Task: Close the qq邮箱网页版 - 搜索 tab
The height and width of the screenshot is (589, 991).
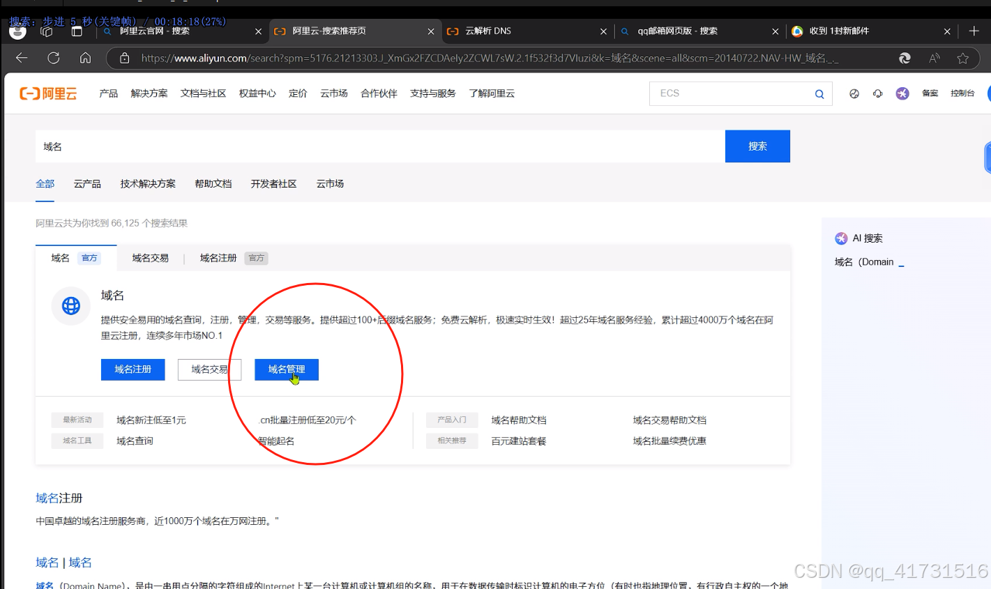Action: click(x=776, y=31)
